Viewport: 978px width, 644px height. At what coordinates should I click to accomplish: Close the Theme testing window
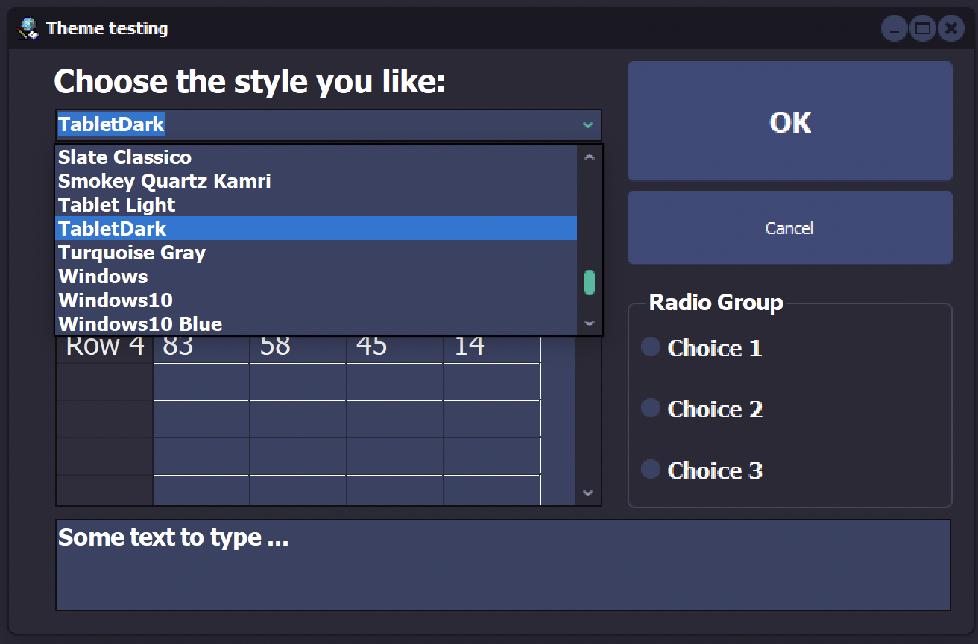coord(950,29)
